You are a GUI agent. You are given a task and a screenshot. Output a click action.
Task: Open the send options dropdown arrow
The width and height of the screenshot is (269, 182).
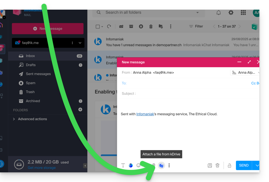point(257,165)
